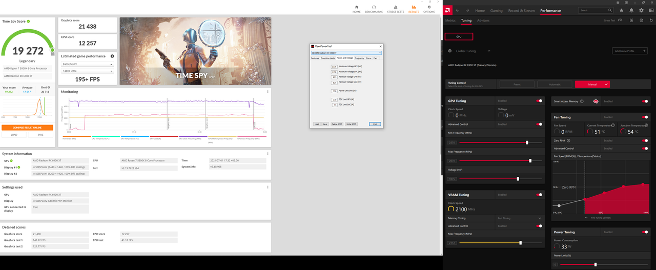Click the search magnifier in Radeon Software
Image resolution: width=656 pixels, height=270 pixels.
point(610,10)
